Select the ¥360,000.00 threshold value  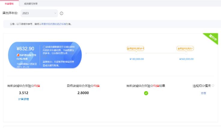pos(186,59)
